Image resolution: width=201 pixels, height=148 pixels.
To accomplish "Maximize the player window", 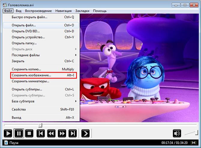I will pyautogui.click(x=185, y=5).
